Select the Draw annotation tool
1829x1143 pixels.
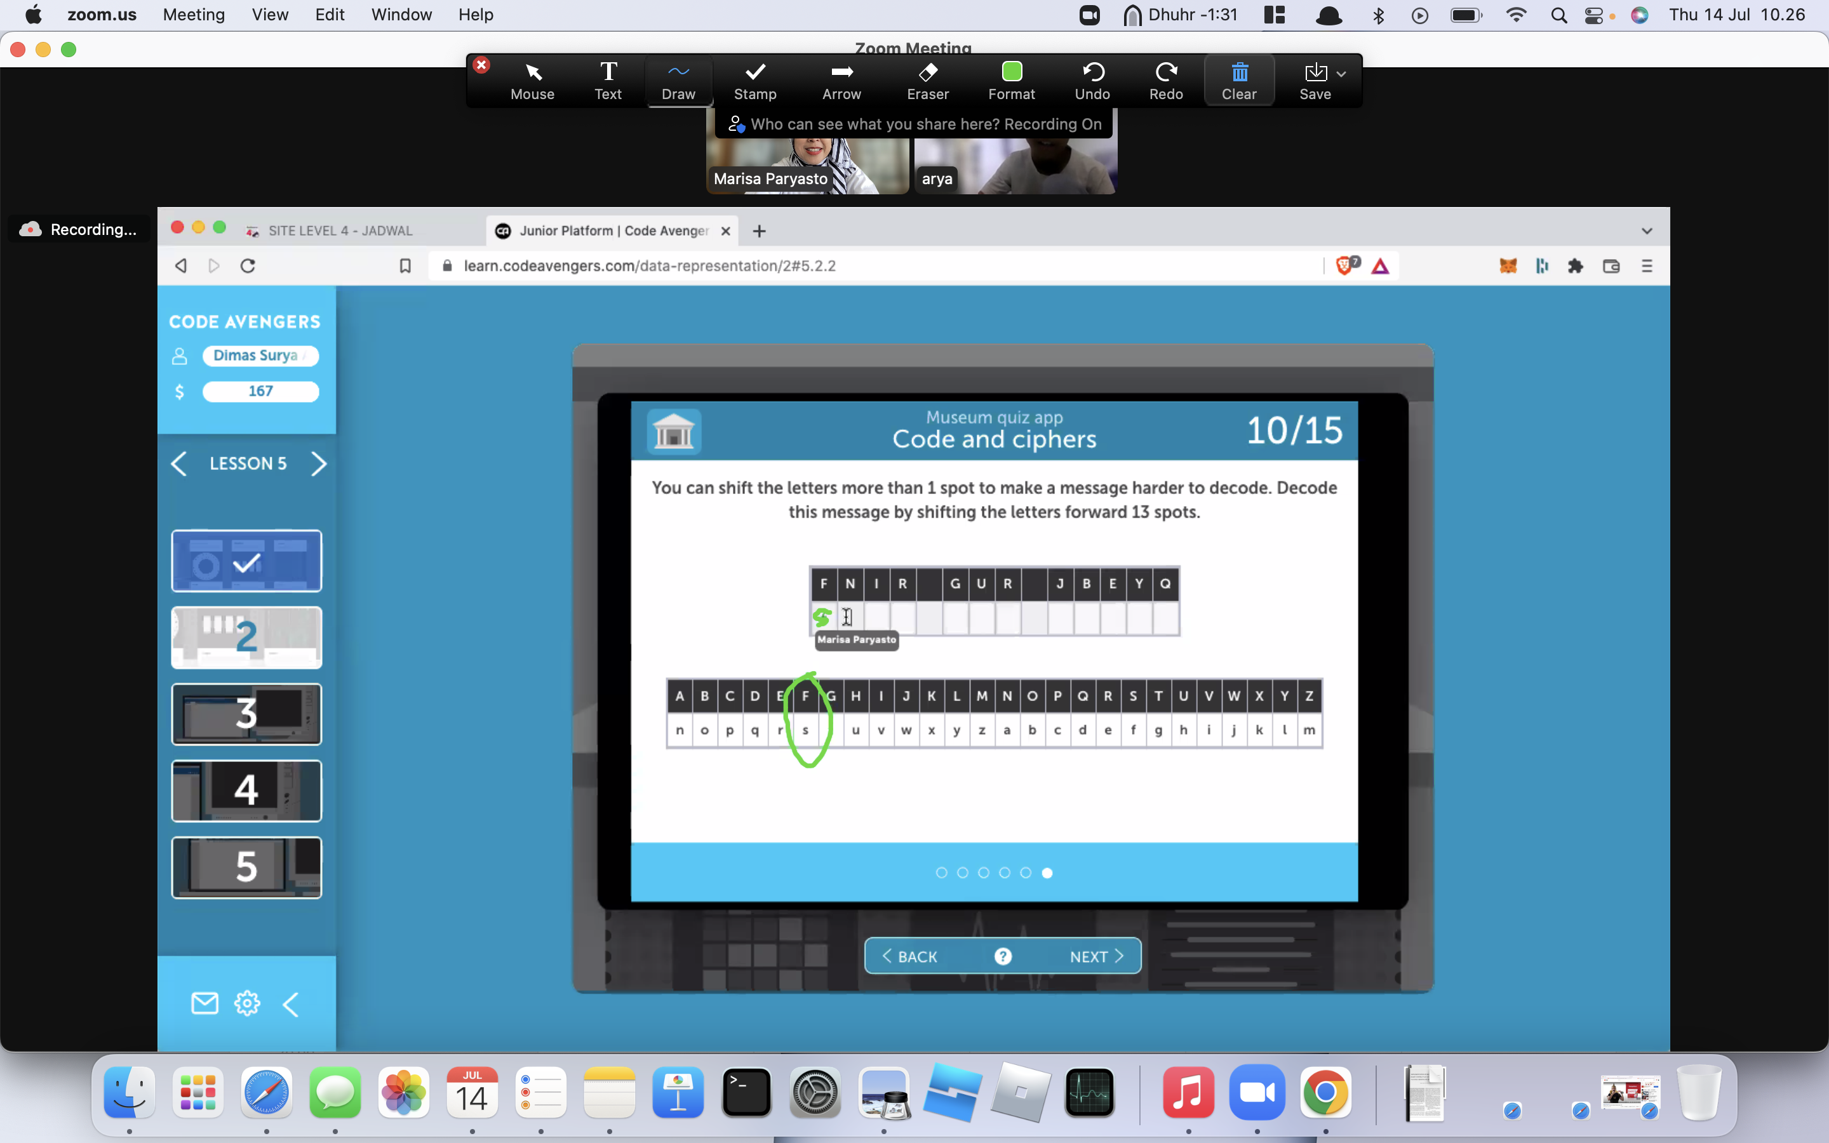(x=678, y=82)
